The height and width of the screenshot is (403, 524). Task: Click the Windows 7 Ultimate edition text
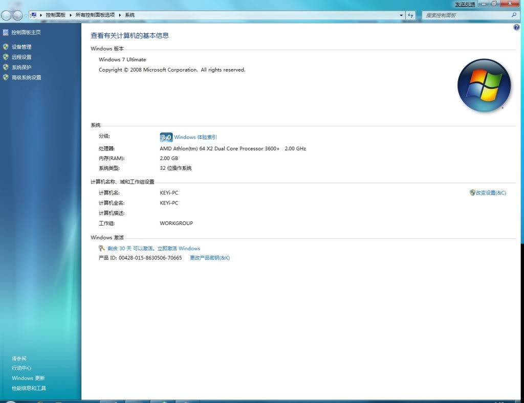coord(122,59)
